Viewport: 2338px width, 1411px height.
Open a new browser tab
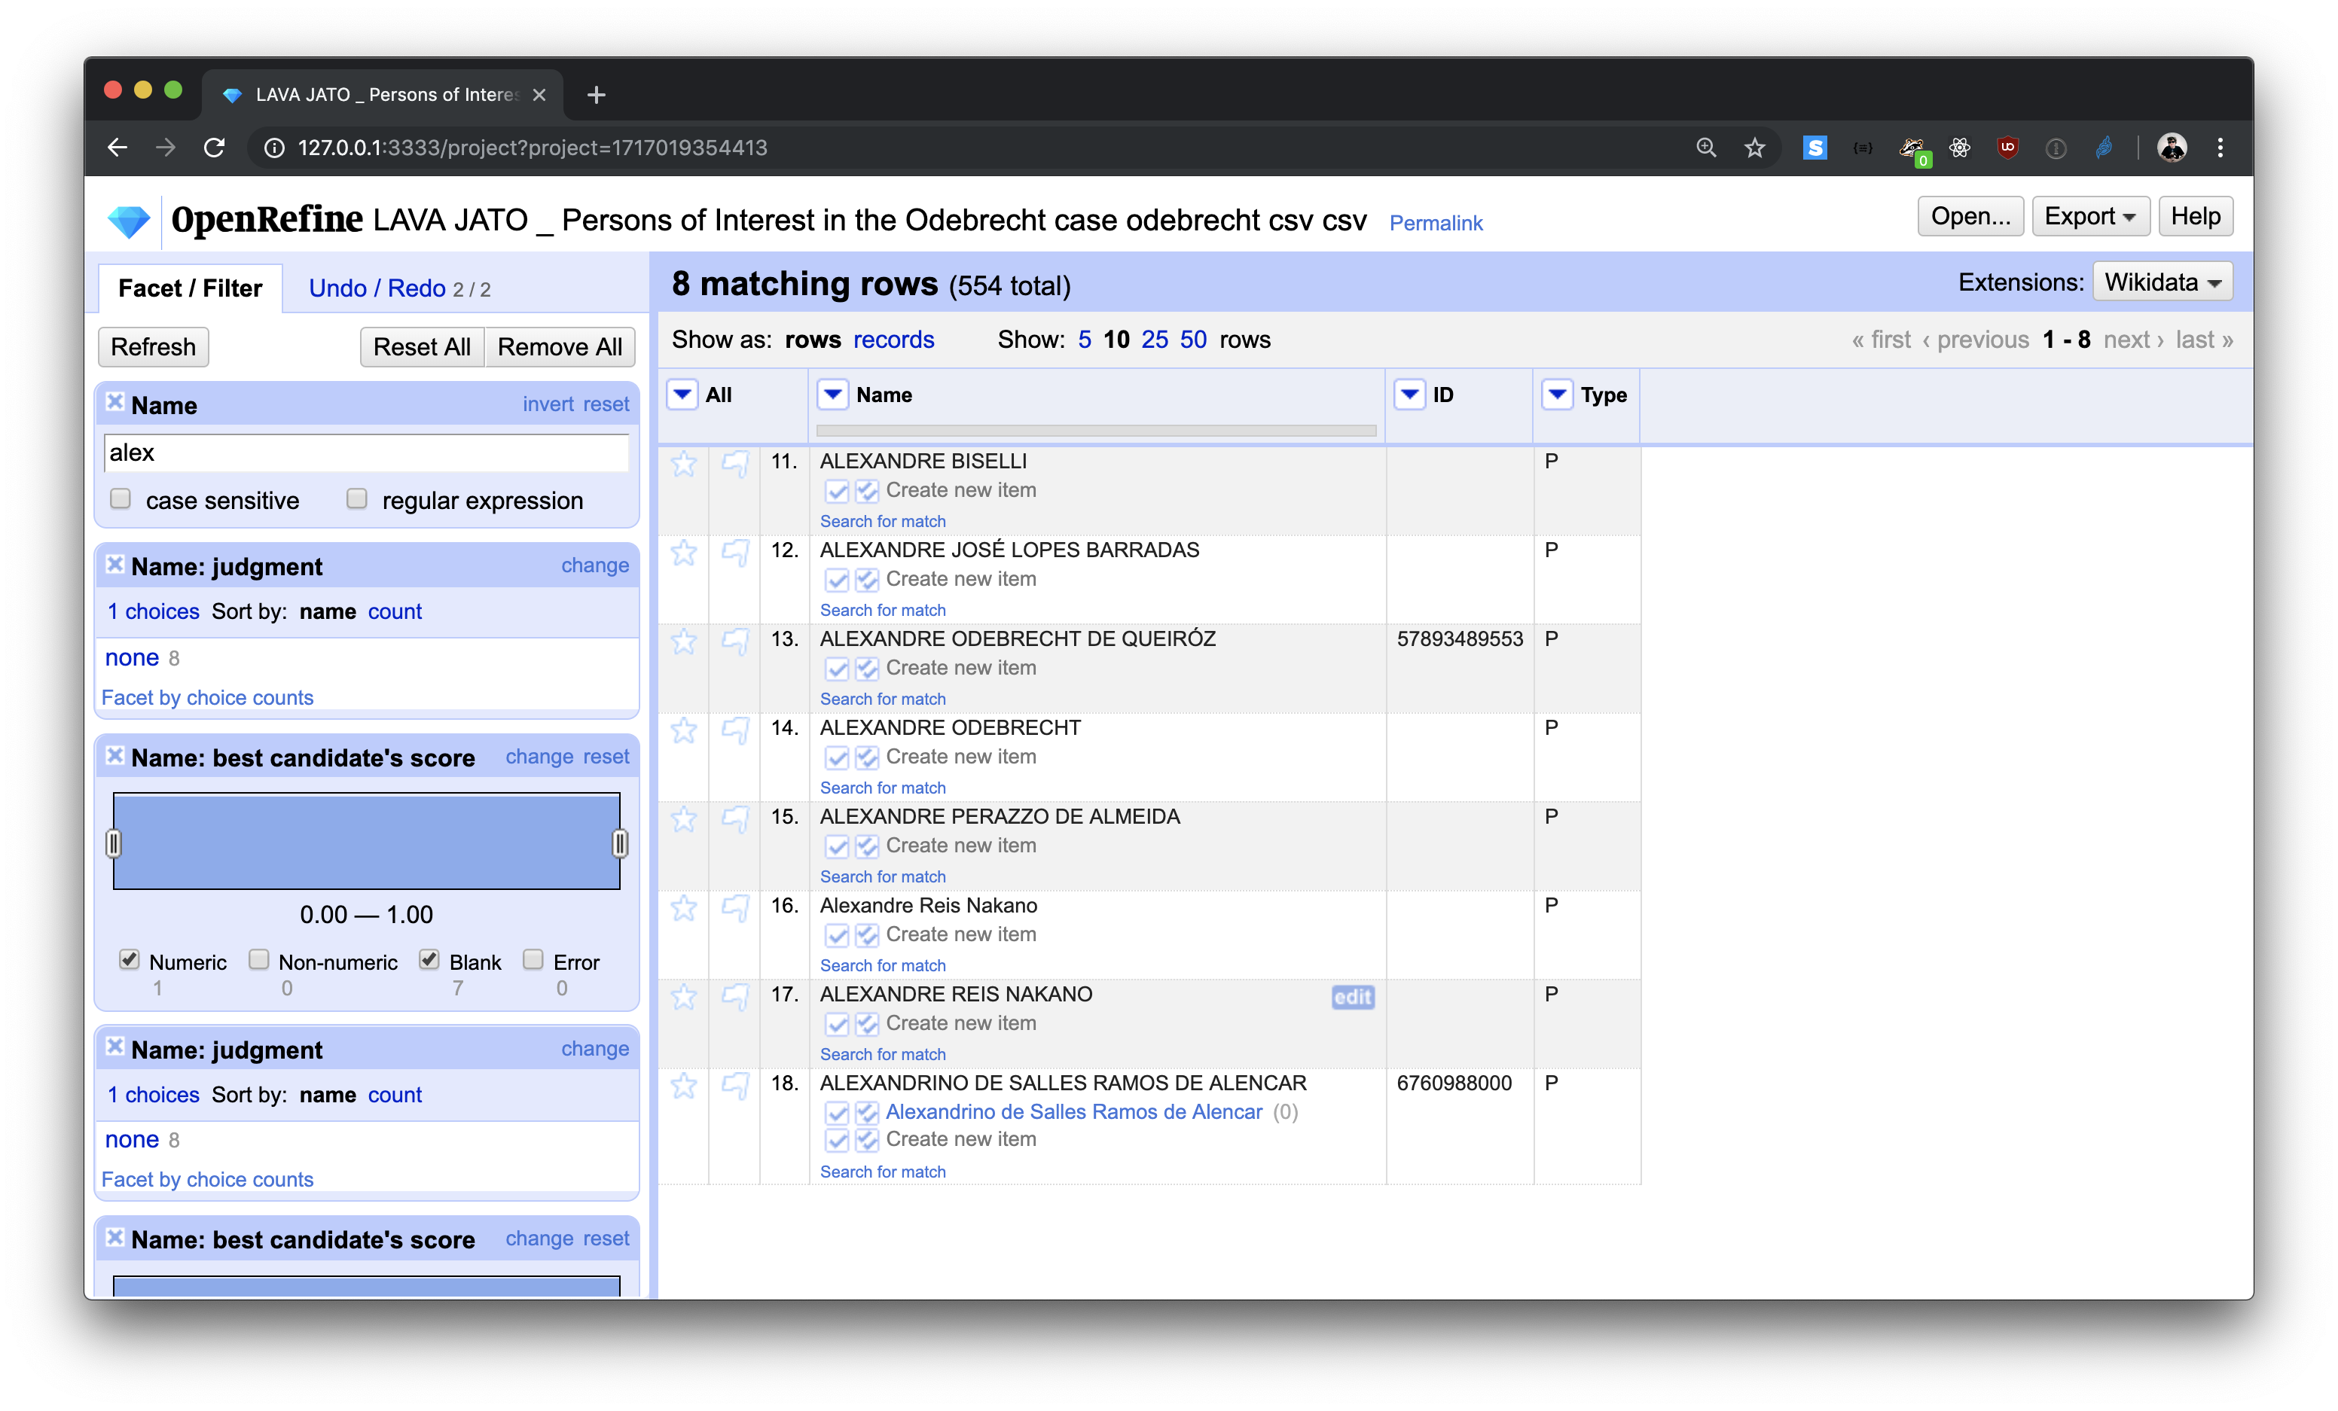pyautogui.click(x=596, y=95)
